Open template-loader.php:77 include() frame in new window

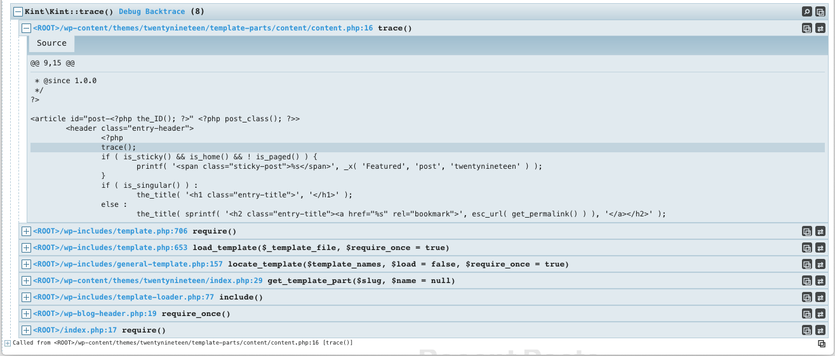806,297
